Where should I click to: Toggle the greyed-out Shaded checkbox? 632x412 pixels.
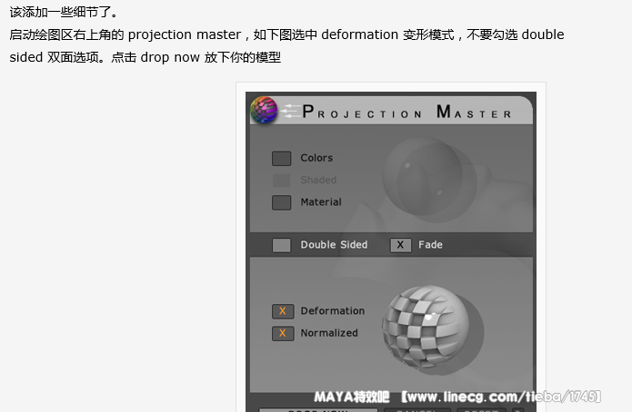tap(281, 181)
